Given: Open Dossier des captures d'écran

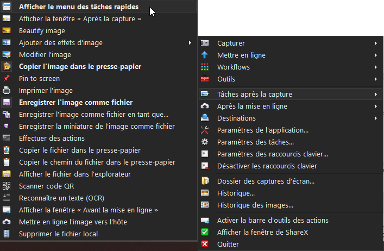Looking at the screenshot, I should coord(265,181).
